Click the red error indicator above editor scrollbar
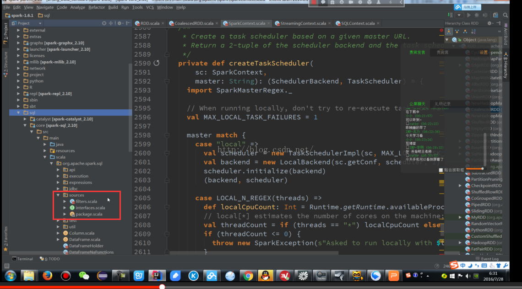522x289 pixels. pos(441,30)
